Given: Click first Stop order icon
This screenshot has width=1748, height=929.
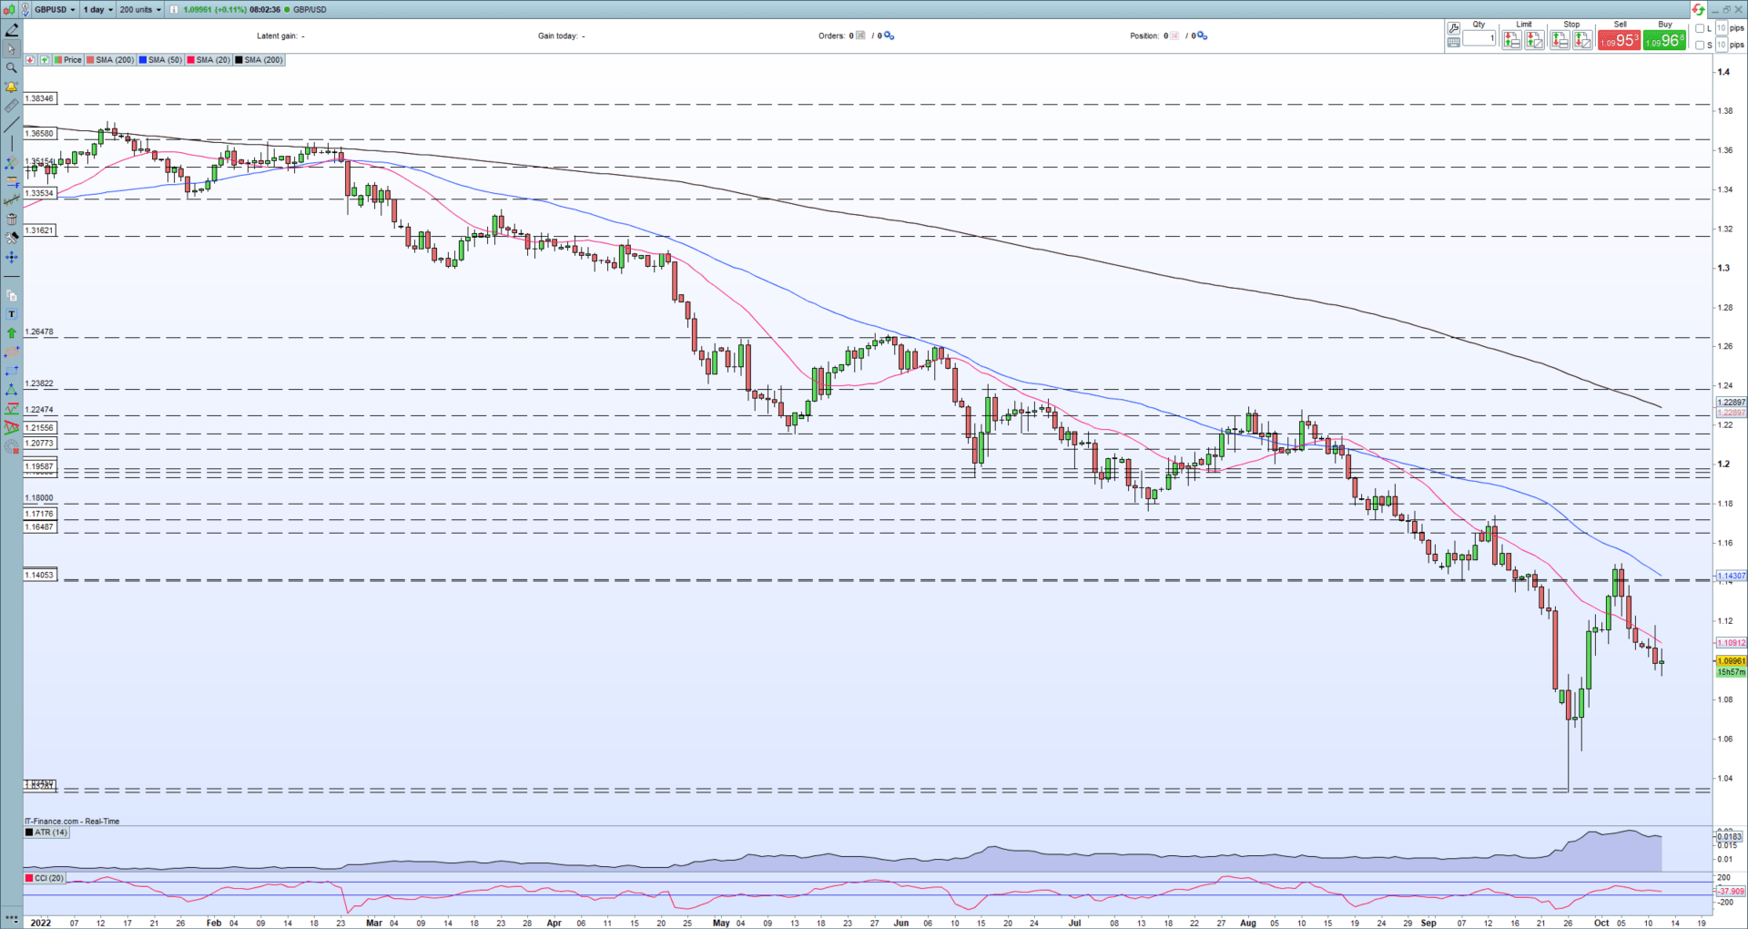Looking at the screenshot, I should [1560, 40].
